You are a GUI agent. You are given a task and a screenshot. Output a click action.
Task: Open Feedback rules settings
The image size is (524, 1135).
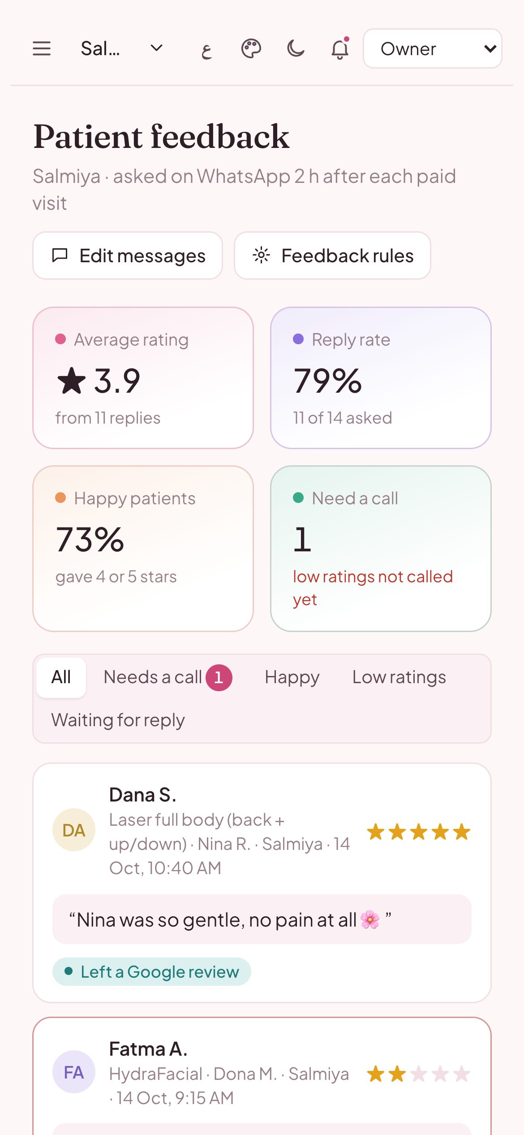pos(332,256)
